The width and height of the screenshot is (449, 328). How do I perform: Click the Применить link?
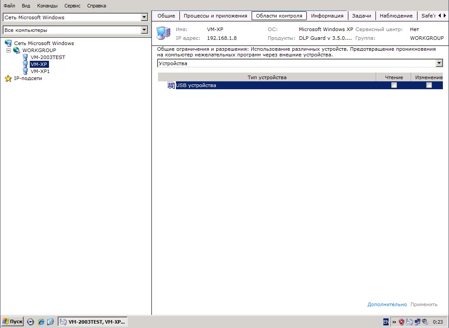[424, 304]
